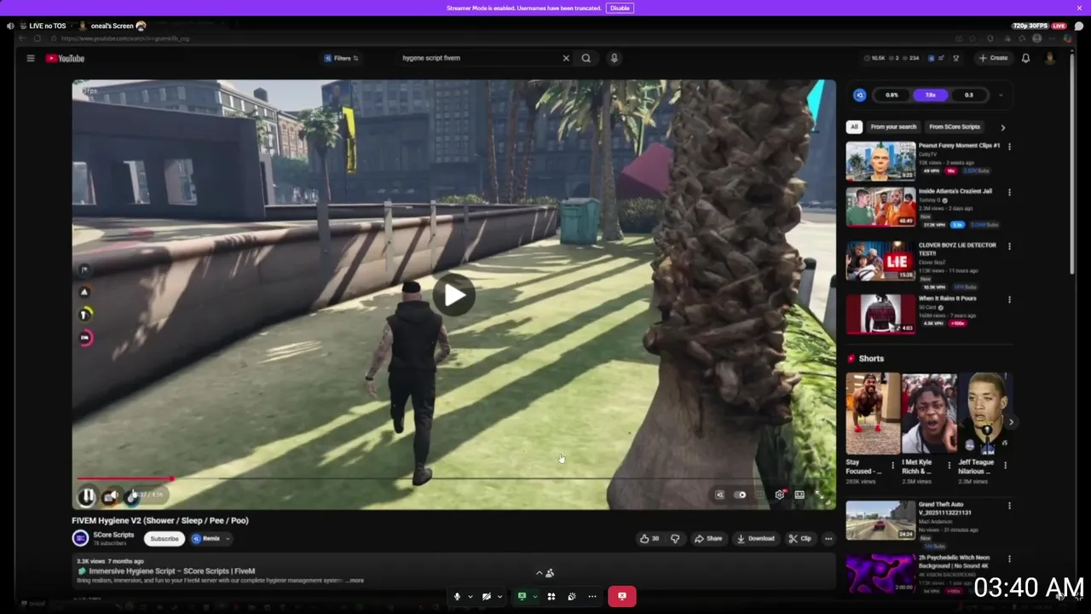The height and width of the screenshot is (614, 1091).
Task: Select the 0.9% stats pill
Action: 892,95
